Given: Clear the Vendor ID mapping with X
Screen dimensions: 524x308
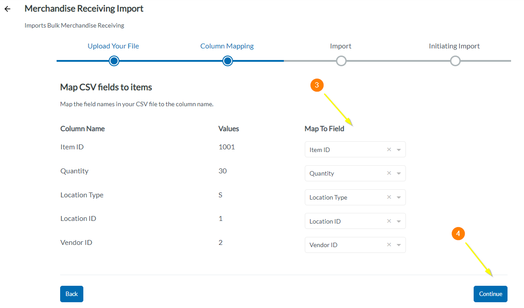Looking at the screenshot, I should pos(389,245).
